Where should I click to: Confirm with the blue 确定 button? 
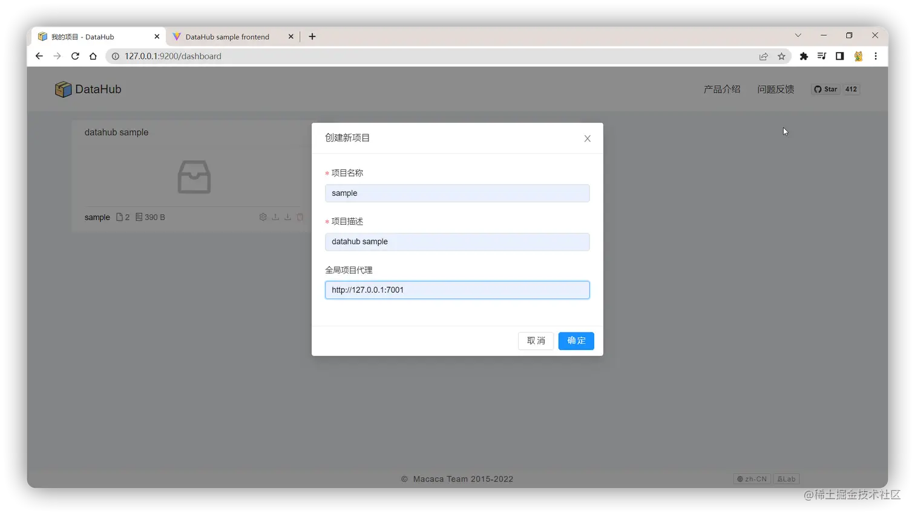[x=576, y=341]
